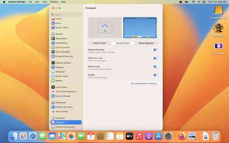
Task: Click the trackpad gesture preview
Action: (x=105, y=27)
